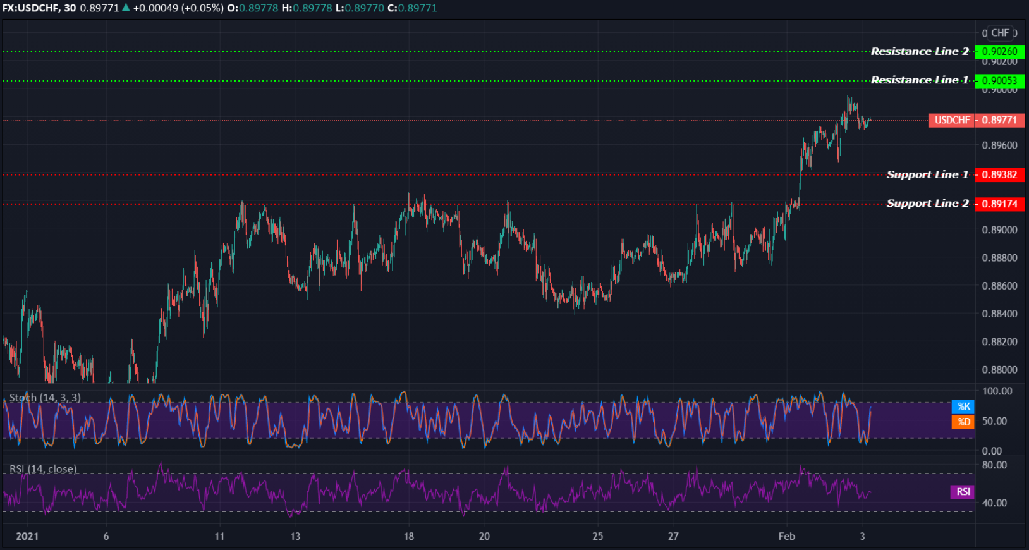Click the CHF currency label on price axis
This screenshot has width=1029, height=550.
[x=1000, y=33]
